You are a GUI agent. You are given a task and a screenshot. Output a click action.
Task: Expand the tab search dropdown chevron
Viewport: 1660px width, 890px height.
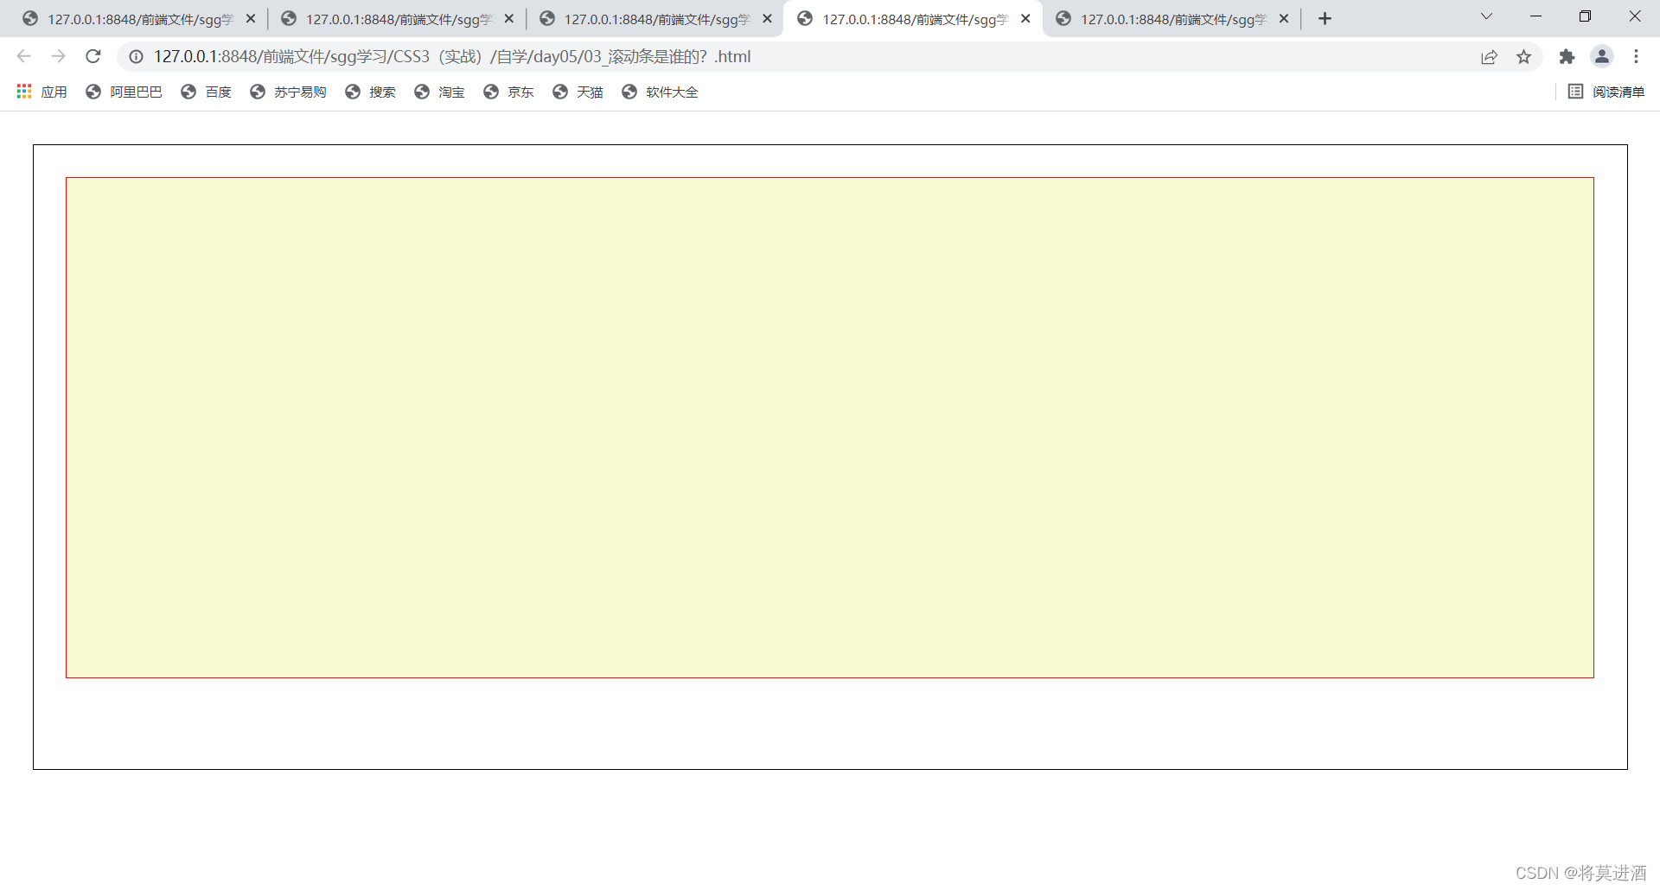[x=1486, y=16]
